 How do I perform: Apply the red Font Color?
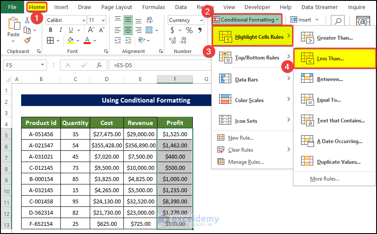tap(87, 41)
